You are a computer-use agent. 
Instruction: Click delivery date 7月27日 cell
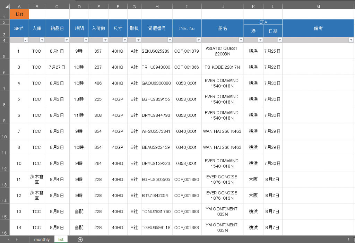click(x=57, y=67)
